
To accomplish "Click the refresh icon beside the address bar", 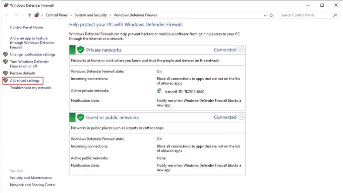I will [x=271, y=15].
